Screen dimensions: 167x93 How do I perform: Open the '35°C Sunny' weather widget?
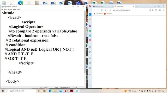(x=130, y=91)
